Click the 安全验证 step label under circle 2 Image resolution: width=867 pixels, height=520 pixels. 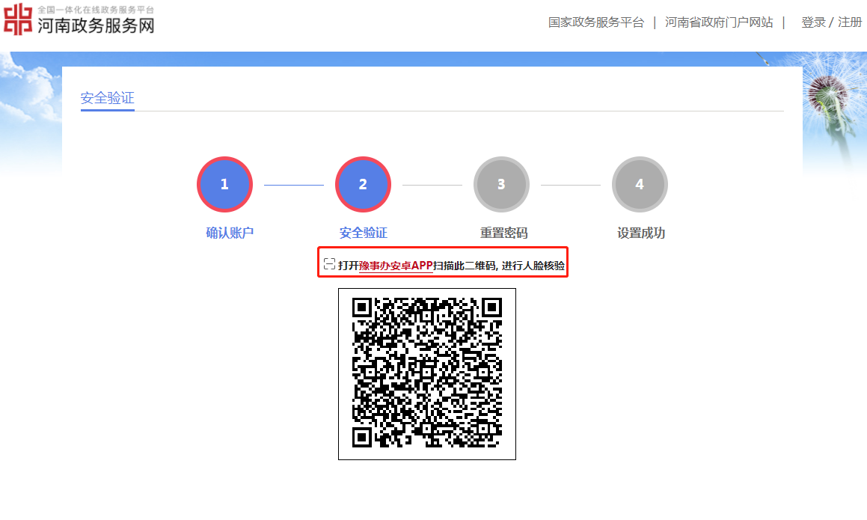click(x=364, y=233)
